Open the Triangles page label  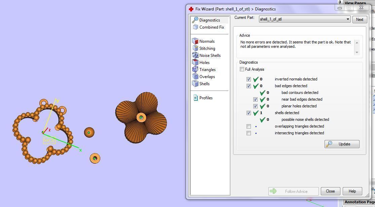208,70
